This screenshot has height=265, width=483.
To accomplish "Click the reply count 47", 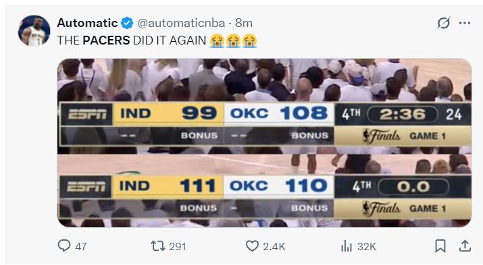I will pyautogui.click(x=80, y=246).
